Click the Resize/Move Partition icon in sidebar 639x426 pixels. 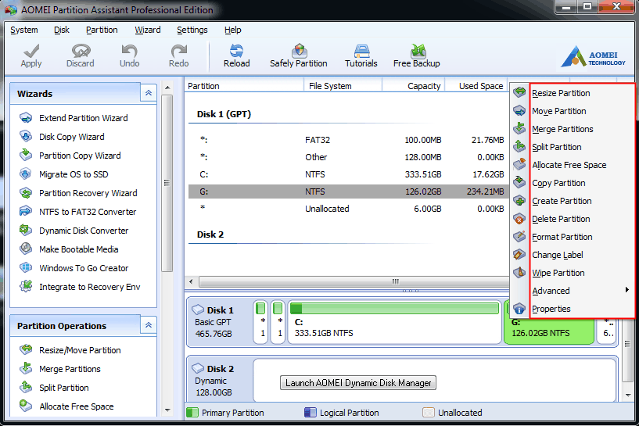26,350
